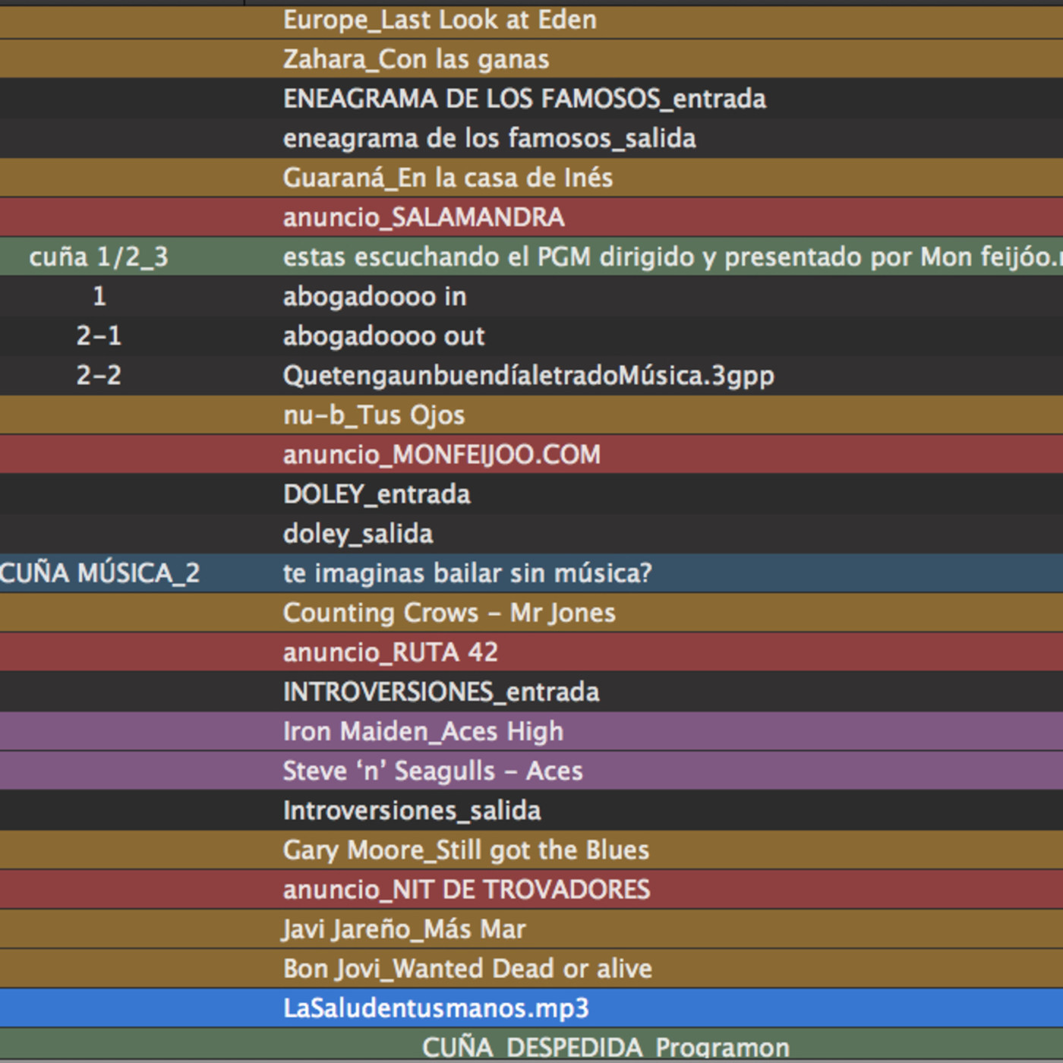This screenshot has height=1063, width=1063.
Task: Select the Zahara_Con las ganas row
Action: point(415,59)
